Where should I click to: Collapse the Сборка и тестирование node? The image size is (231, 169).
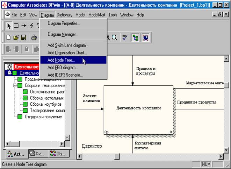tap(15, 85)
